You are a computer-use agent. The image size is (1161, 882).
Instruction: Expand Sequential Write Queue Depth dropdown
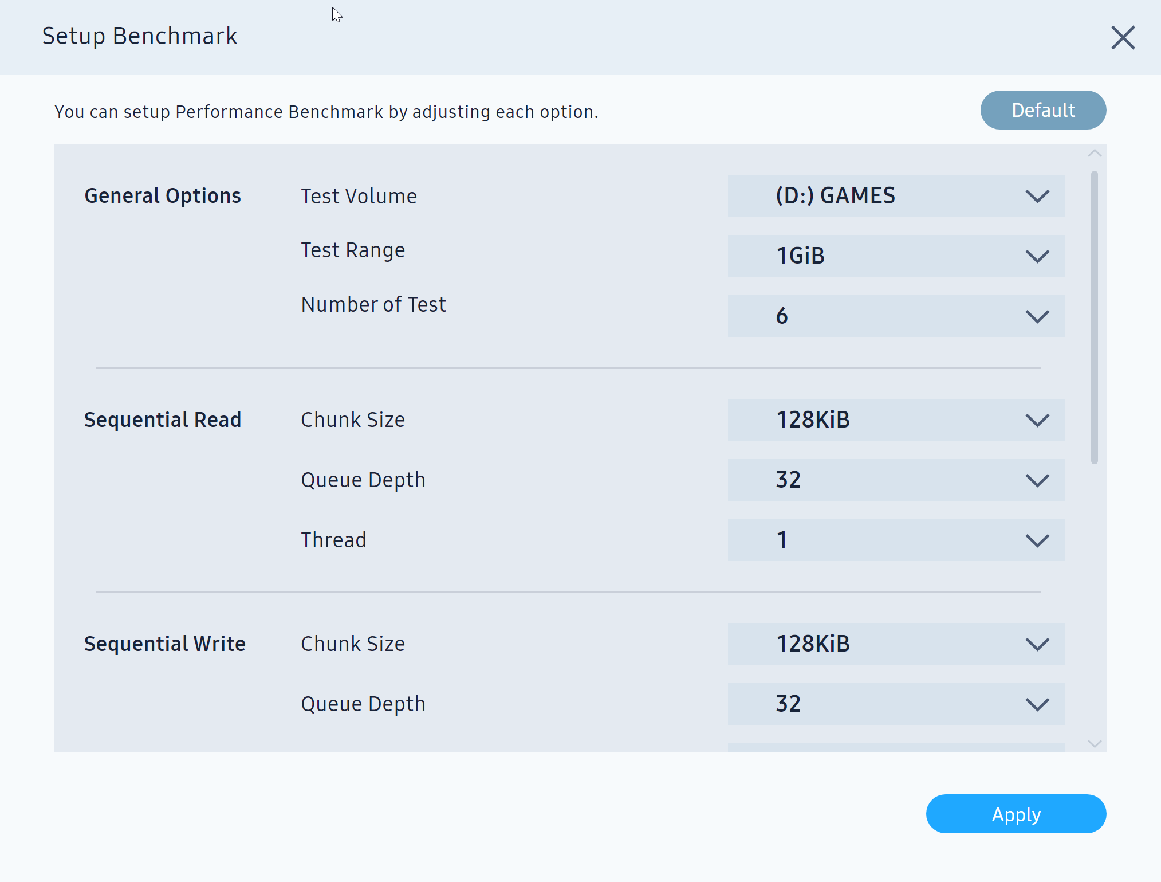(895, 704)
